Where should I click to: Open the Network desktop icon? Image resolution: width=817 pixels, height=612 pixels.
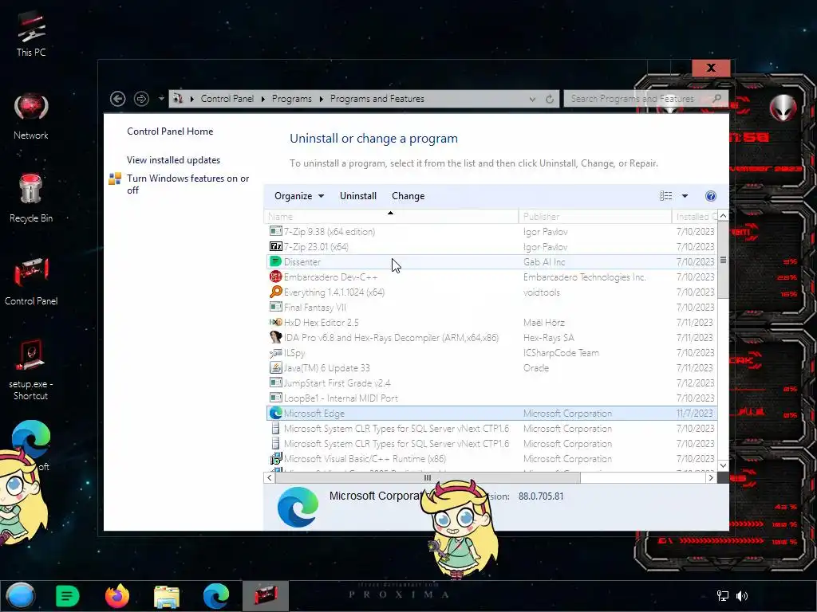click(31, 116)
